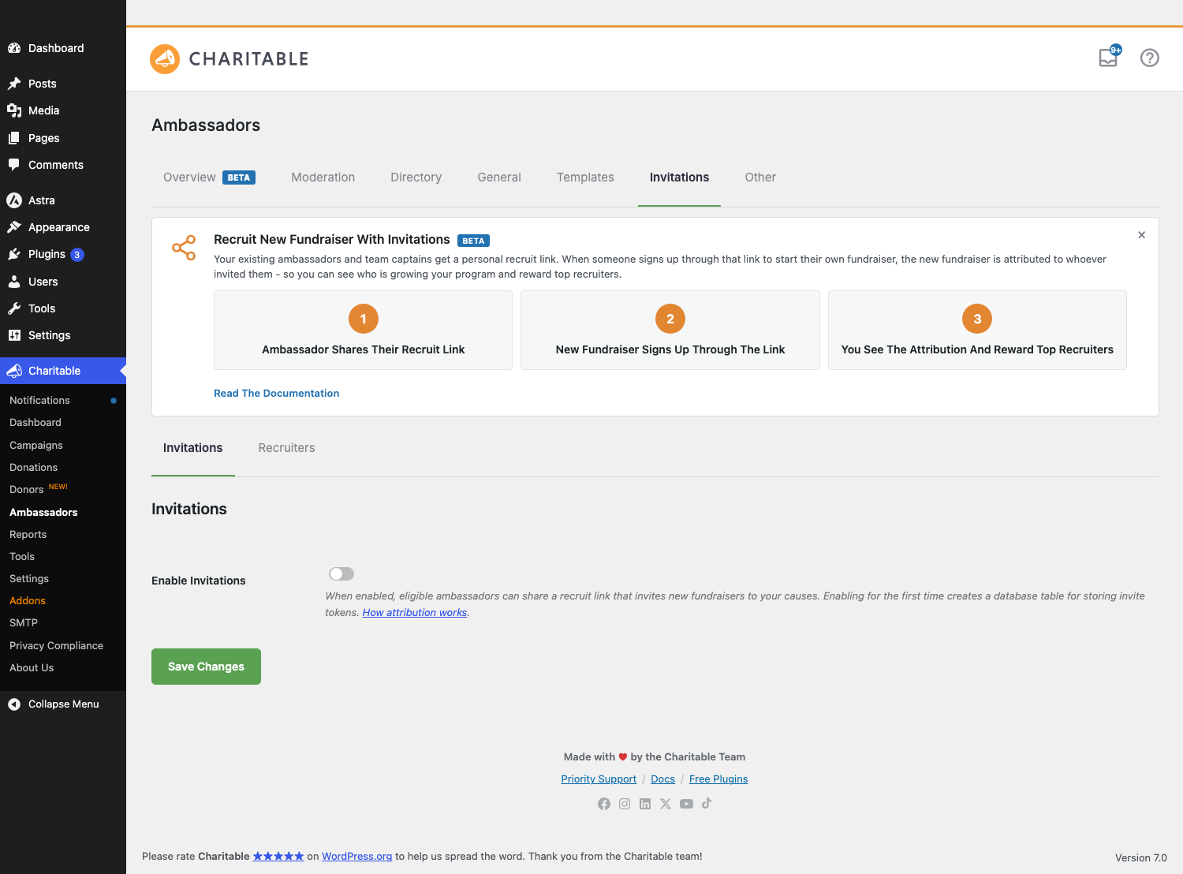Click the New Fundraiser Signs Up card

tap(670, 330)
